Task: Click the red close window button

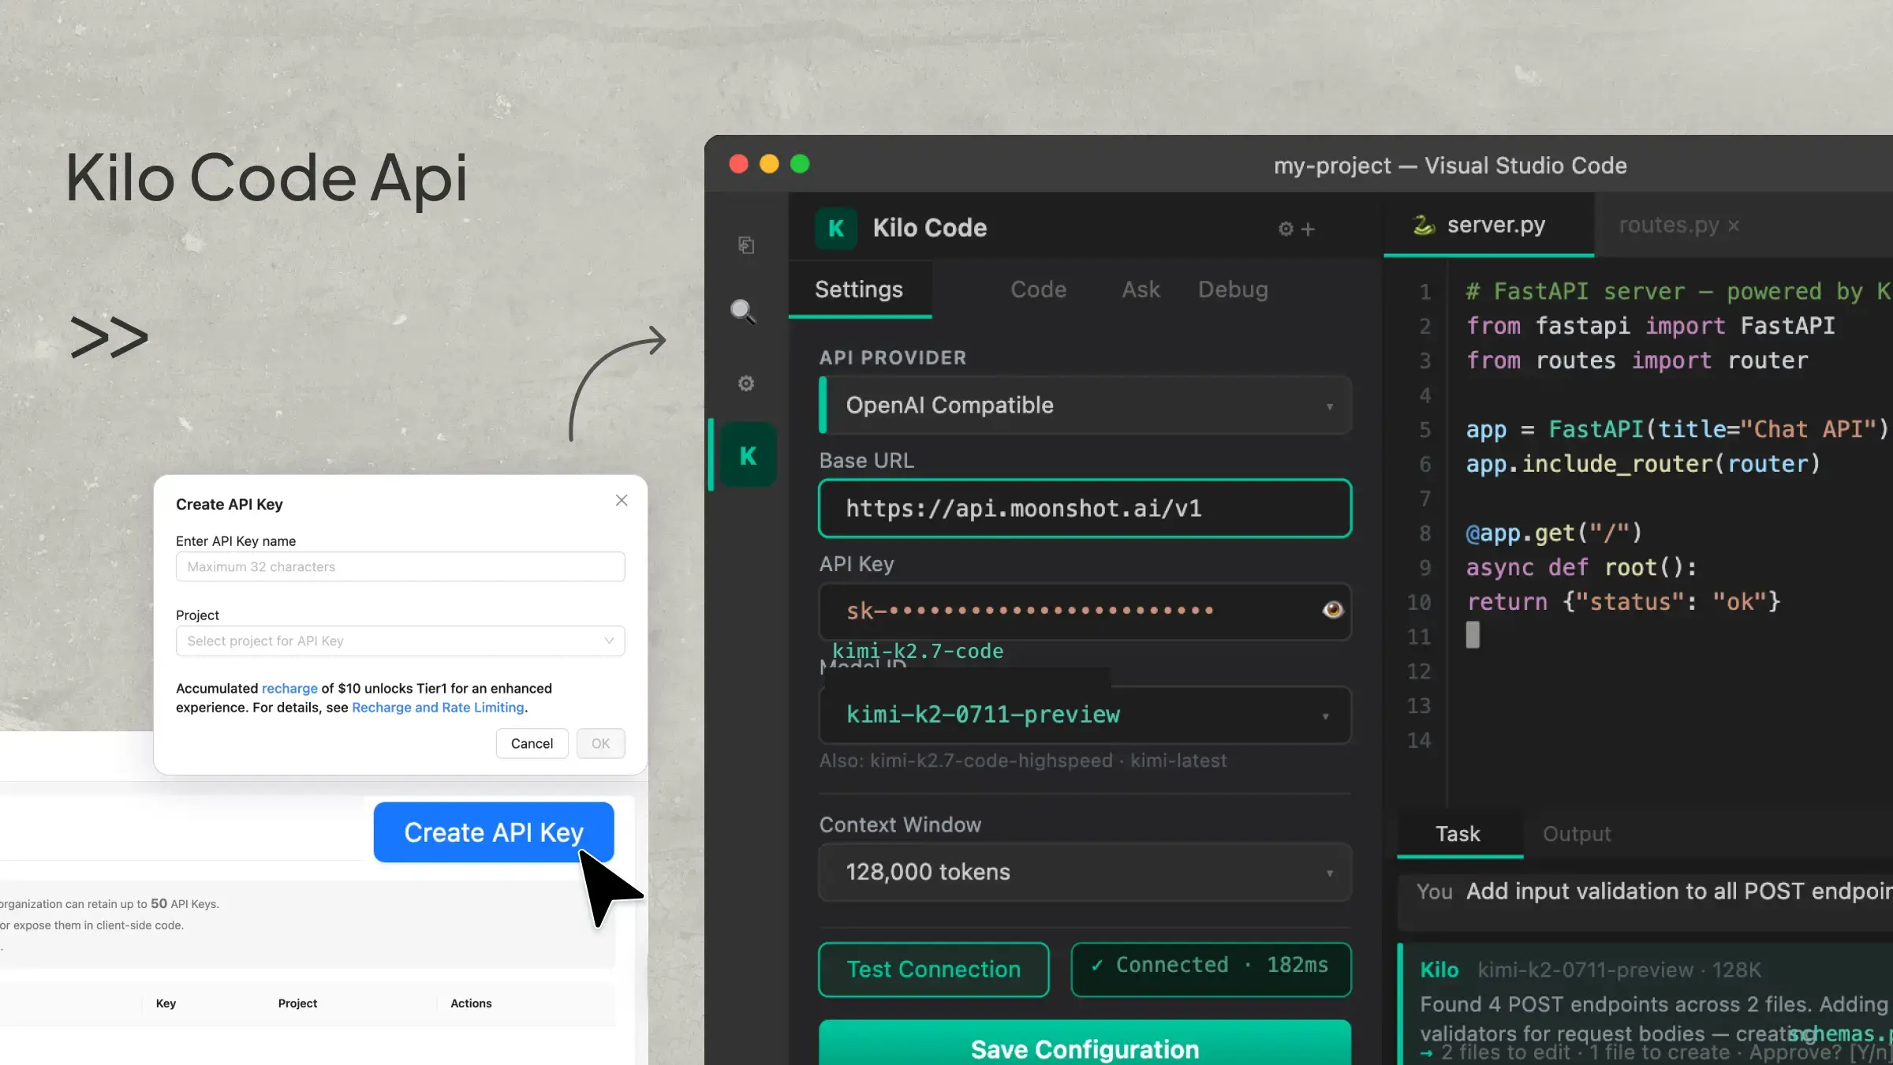Action: 738,164
